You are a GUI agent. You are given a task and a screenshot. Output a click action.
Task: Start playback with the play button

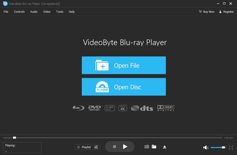point(125,146)
